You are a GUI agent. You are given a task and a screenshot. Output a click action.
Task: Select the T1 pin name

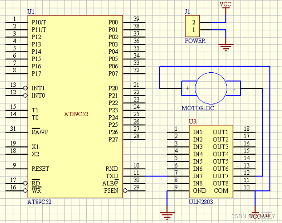[35, 110]
